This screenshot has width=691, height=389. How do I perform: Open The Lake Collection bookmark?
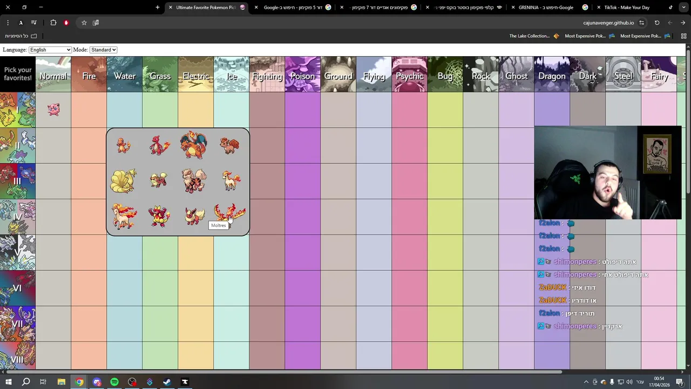(x=534, y=36)
